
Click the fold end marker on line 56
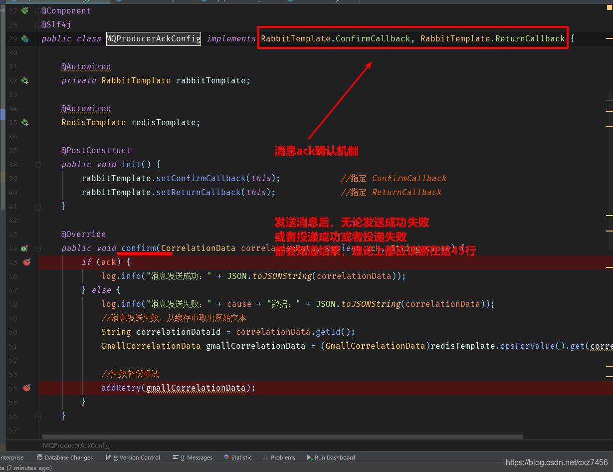point(38,416)
